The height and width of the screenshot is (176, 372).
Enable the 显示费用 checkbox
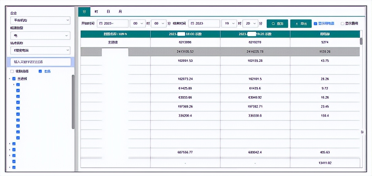tap(343, 23)
